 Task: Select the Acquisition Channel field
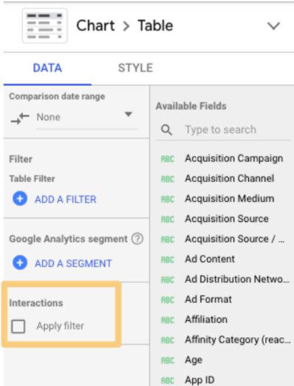click(229, 178)
